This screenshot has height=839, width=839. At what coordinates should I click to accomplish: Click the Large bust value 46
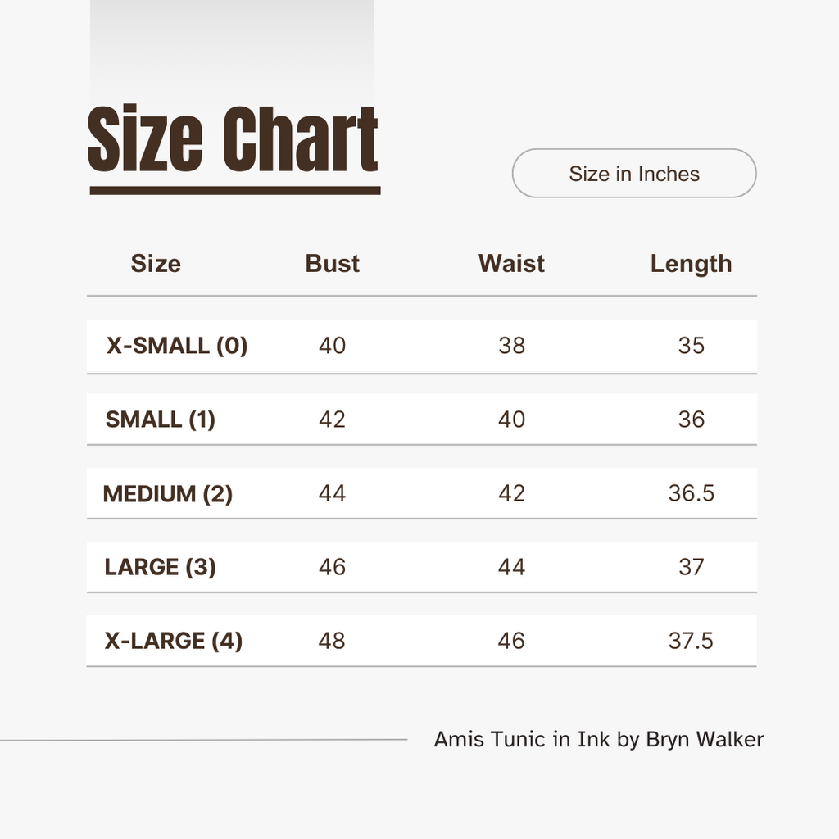[332, 567]
